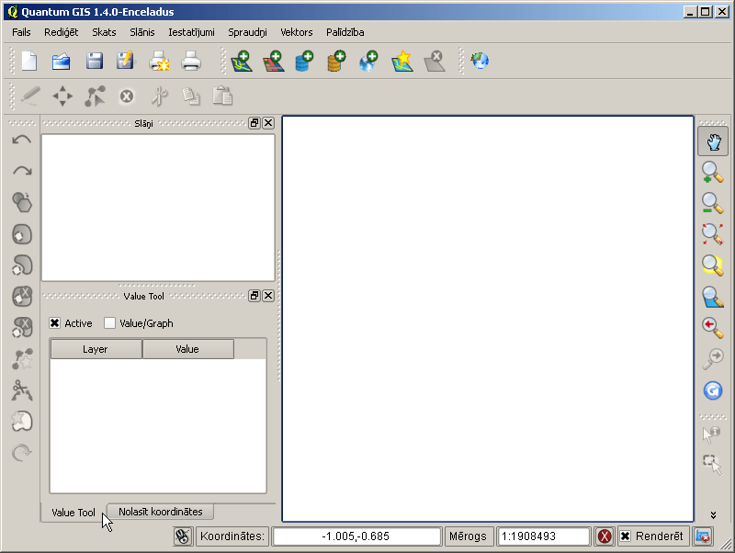
Task: Cut features scissors icon
Action: pos(159,96)
